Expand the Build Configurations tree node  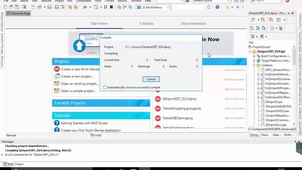[x=254, y=56]
